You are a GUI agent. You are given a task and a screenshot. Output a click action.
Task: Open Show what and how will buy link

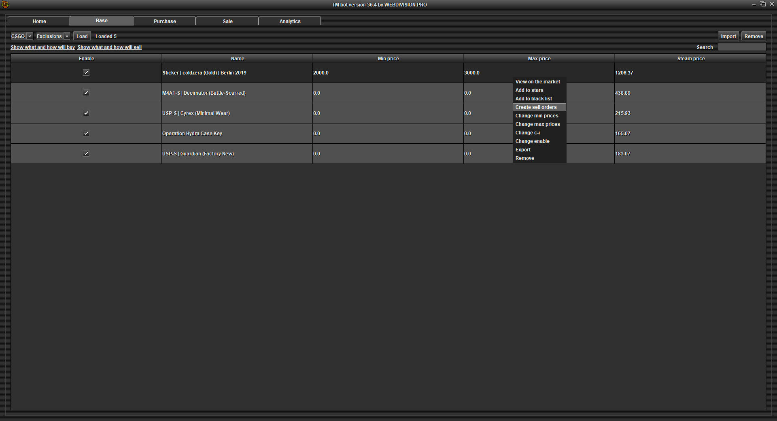tap(42, 47)
